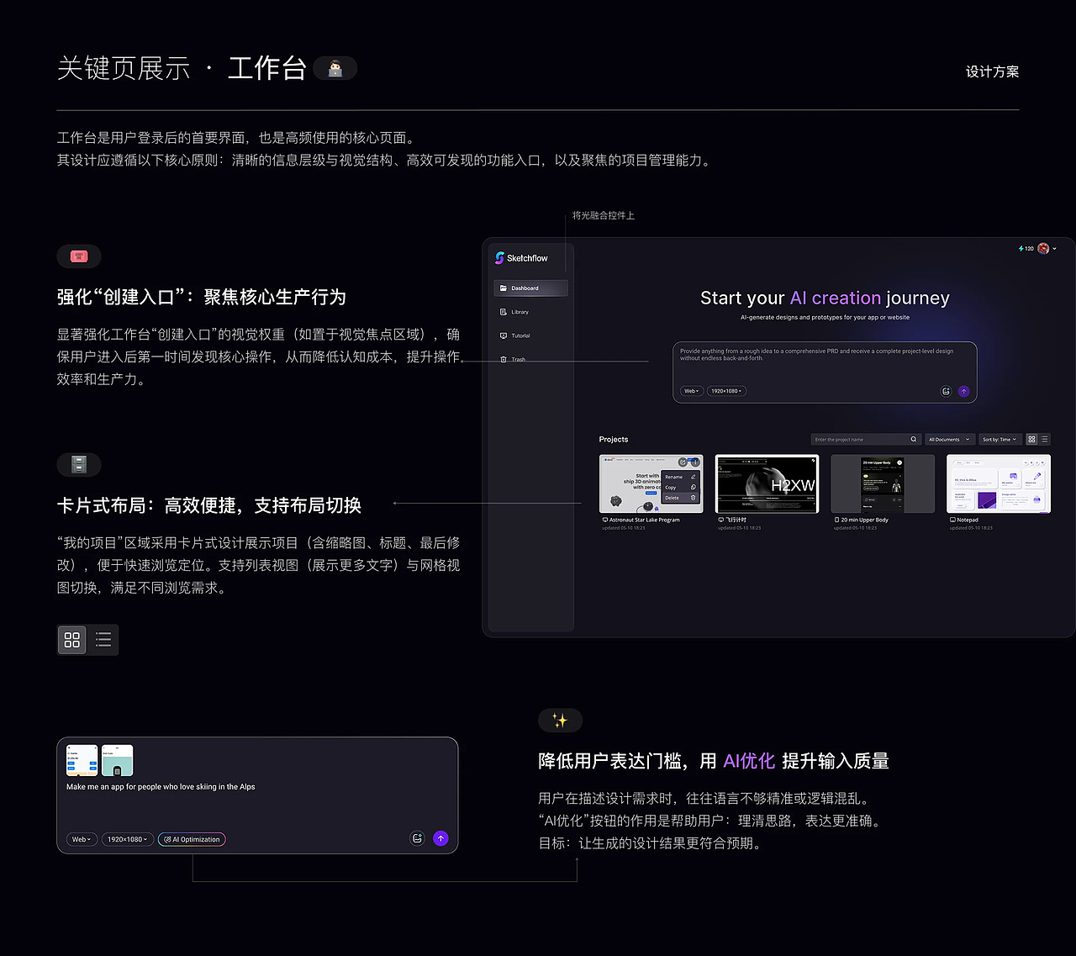Click the search magnifier in the project name field
The image size is (1076, 956).
tap(914, 439)
